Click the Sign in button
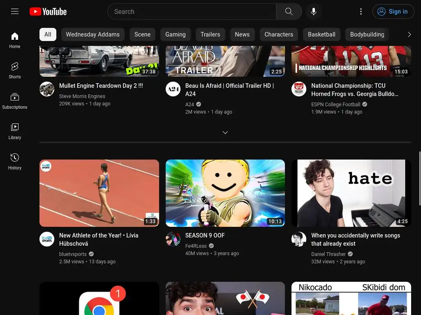The image size is (421, 315). point(393,11)
